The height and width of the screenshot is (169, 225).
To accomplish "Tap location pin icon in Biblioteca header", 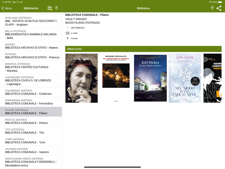I will [212, 8].
